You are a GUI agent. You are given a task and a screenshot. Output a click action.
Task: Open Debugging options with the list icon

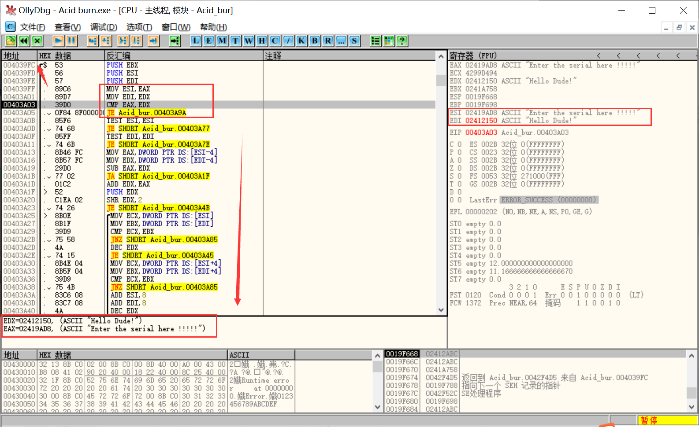376,41
